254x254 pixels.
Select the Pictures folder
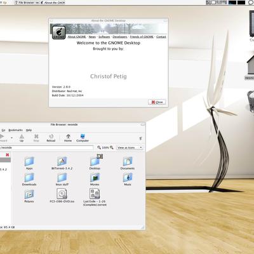pyautogui.click(x=29, y=196)
